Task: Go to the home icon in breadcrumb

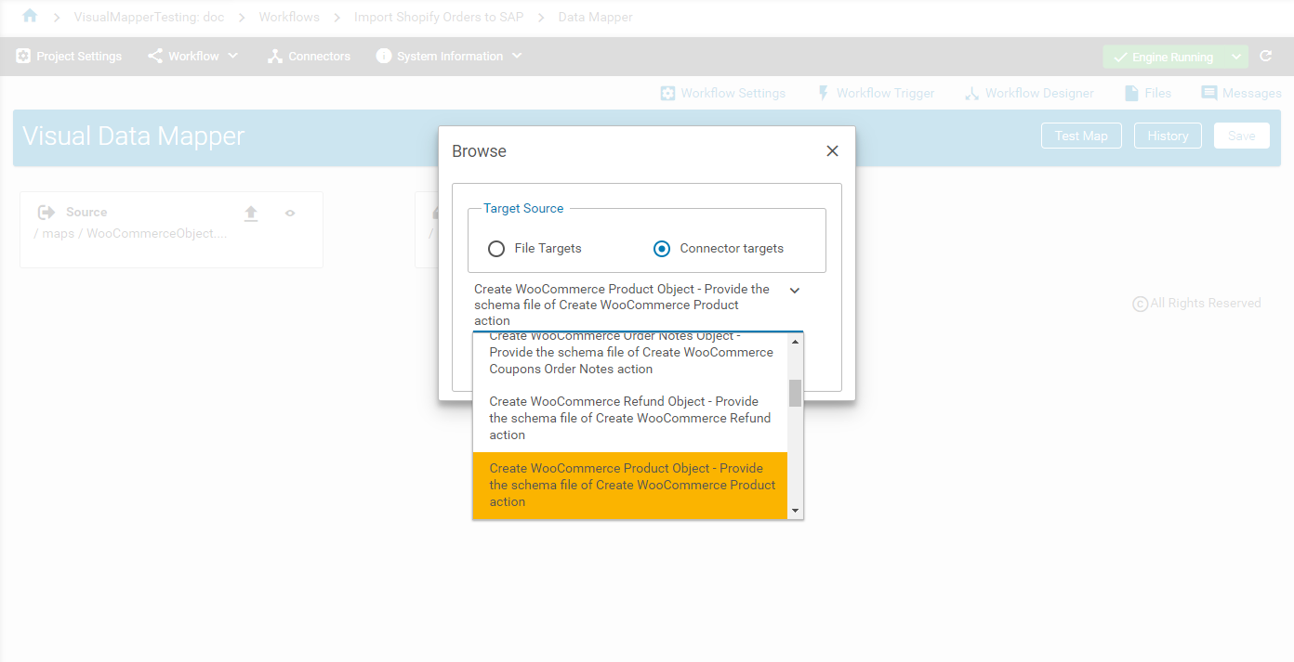Action: click(30, 16)
